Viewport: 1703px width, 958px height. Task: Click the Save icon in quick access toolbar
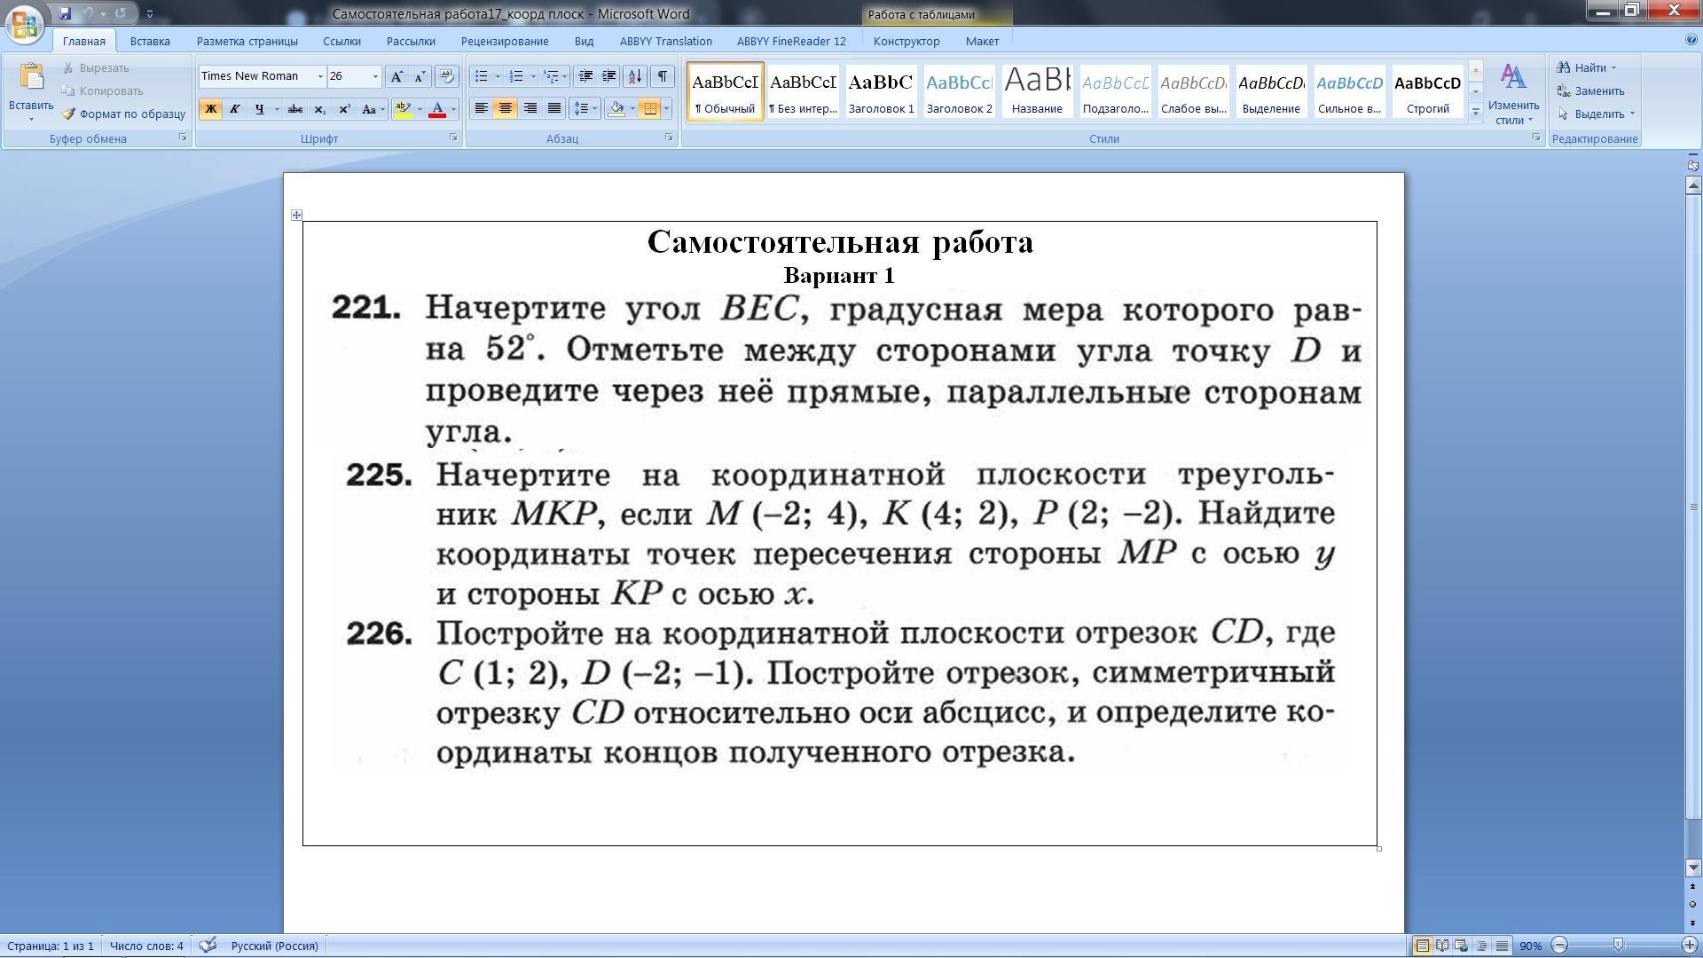tap(65, 13)
